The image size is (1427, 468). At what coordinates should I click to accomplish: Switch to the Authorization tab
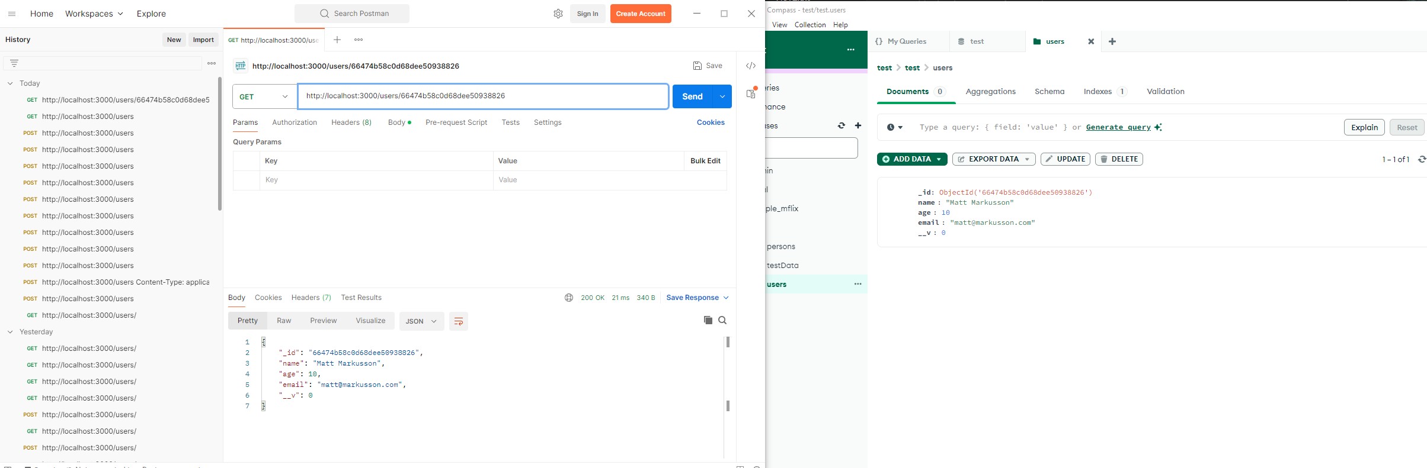pos(294,122)
